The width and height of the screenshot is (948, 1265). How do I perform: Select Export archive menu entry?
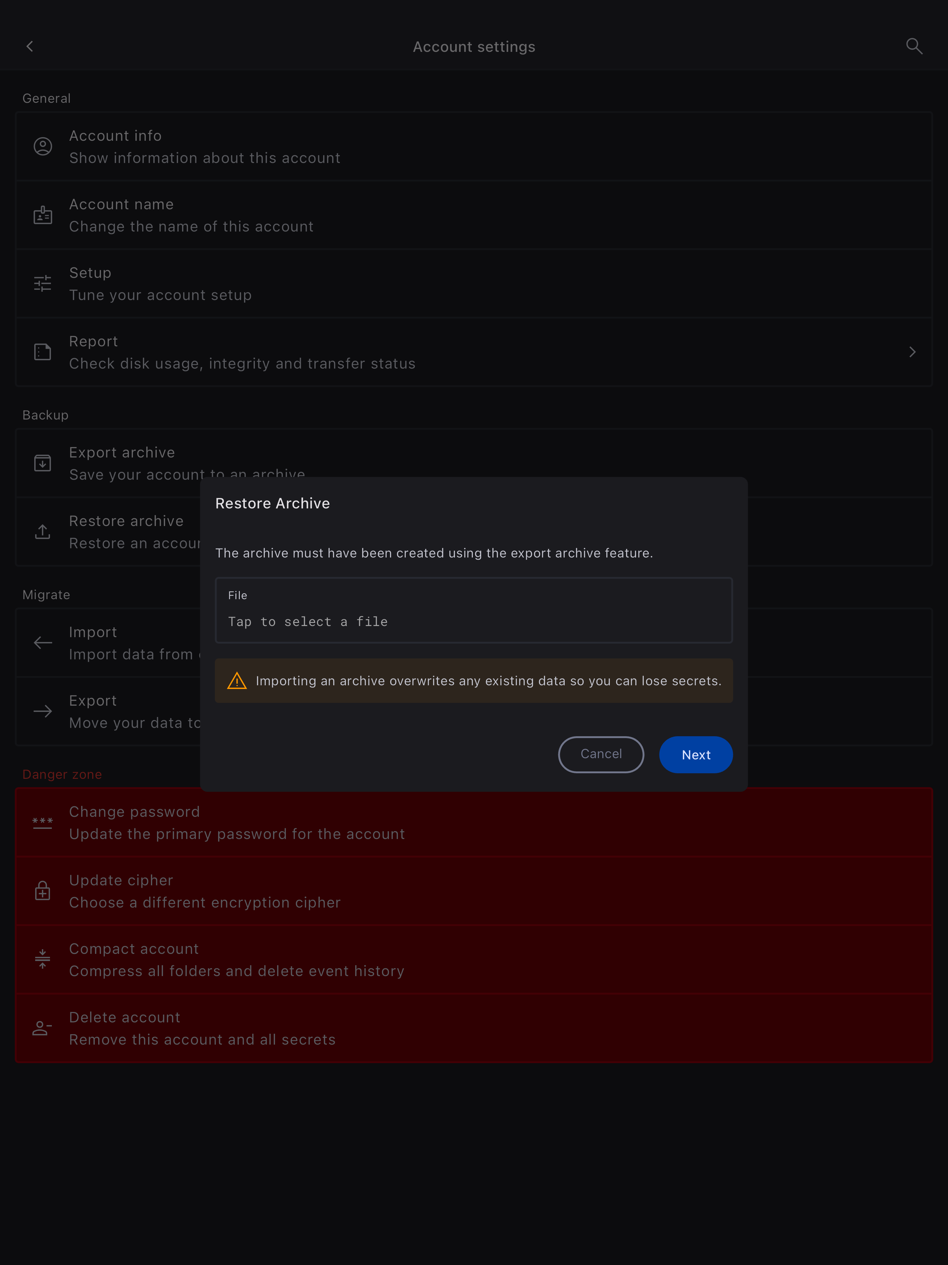(x=474, y=463)
